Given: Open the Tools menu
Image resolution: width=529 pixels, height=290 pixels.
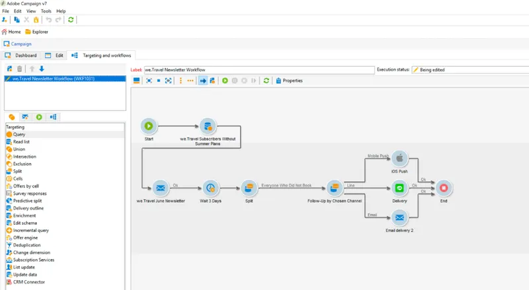Looking at the screenshot, I should [x=46, y=11].
